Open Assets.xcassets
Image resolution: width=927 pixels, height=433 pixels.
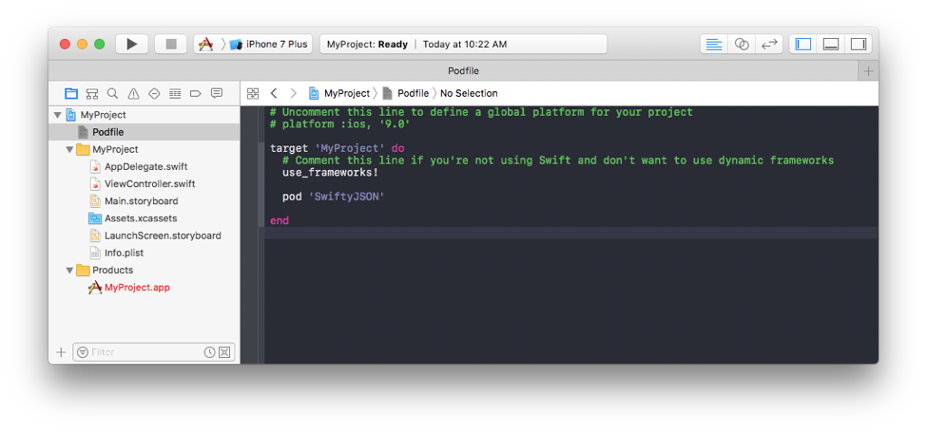click(141, 218)
